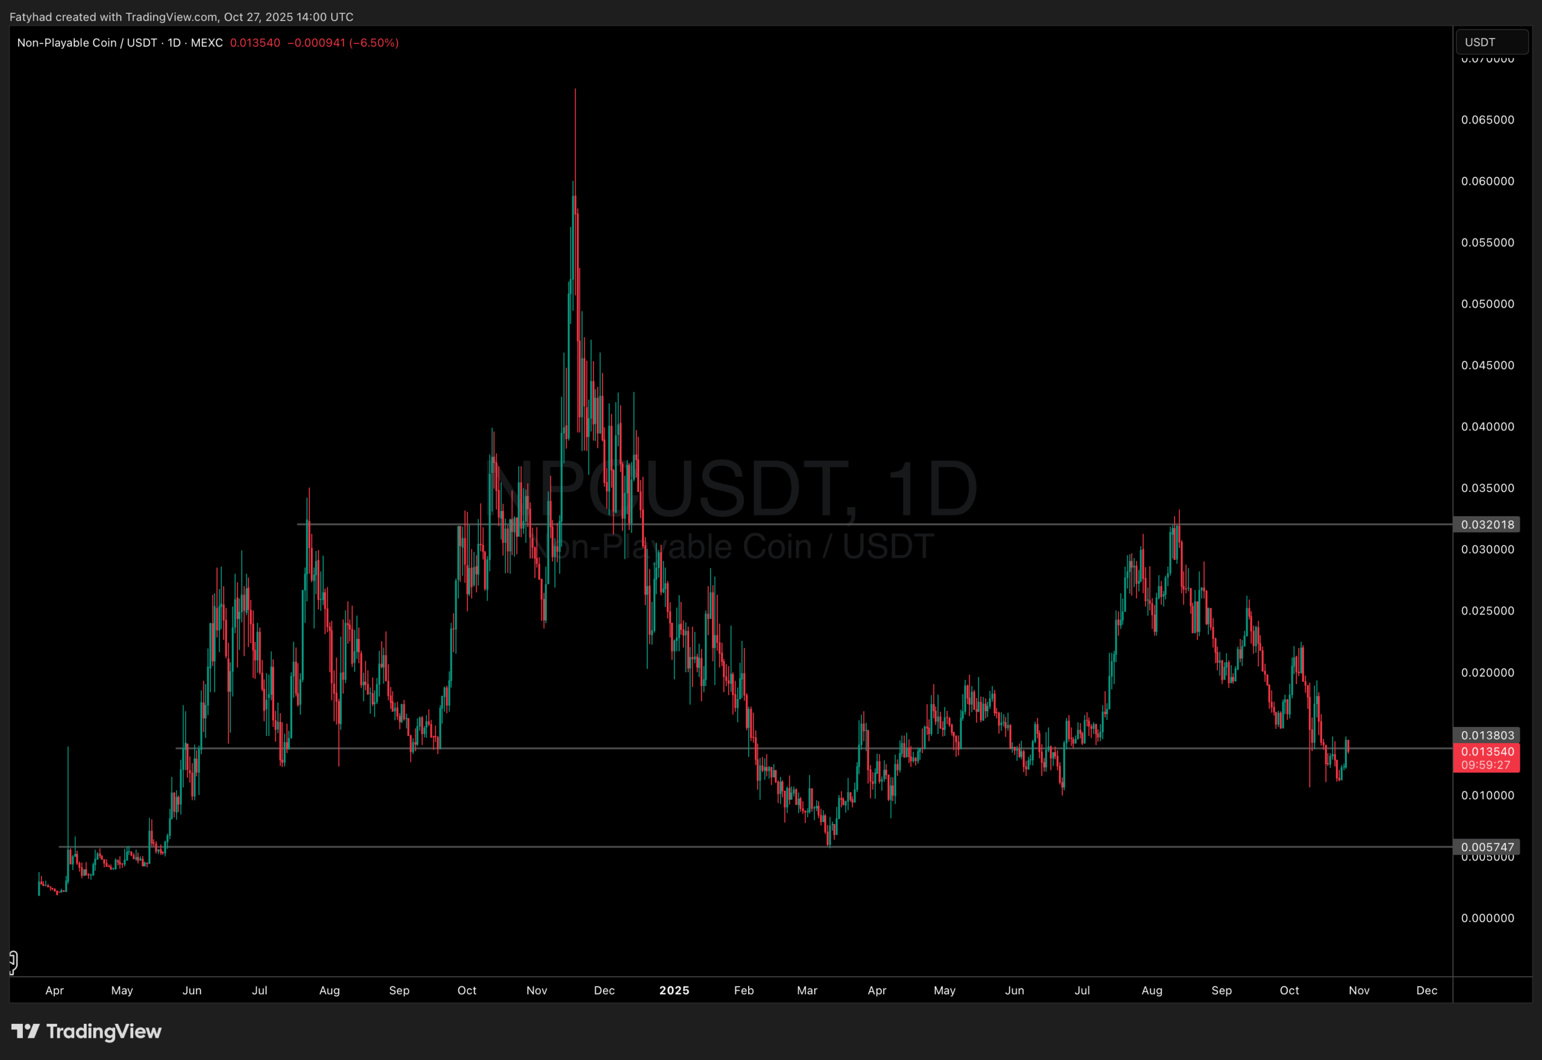Viewport: 1542px width, 1060px height.
Task: Open the USDT currency selector
Action: [1491, 42]
